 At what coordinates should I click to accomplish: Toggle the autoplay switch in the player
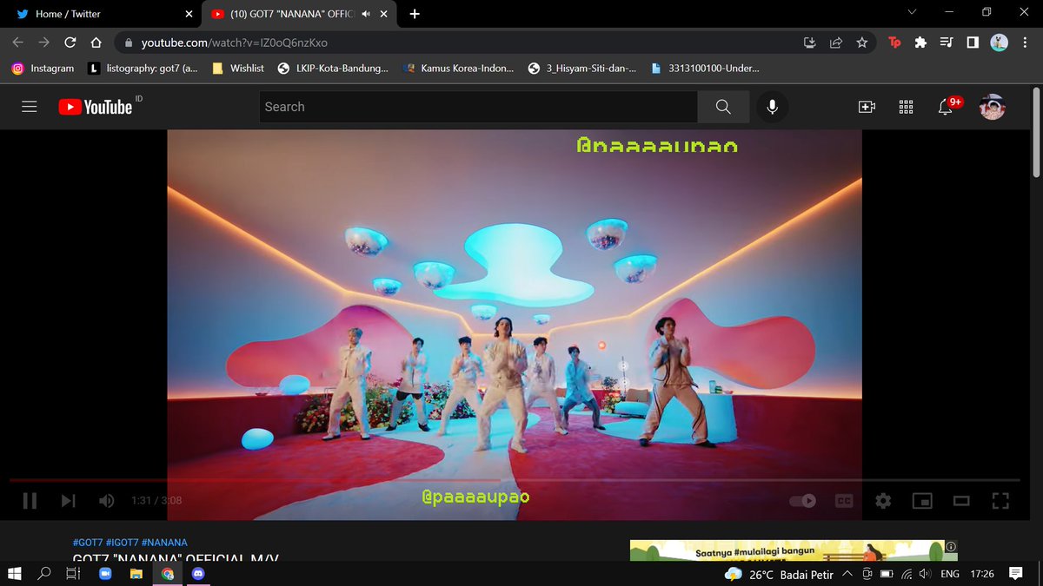pos(803,500)
